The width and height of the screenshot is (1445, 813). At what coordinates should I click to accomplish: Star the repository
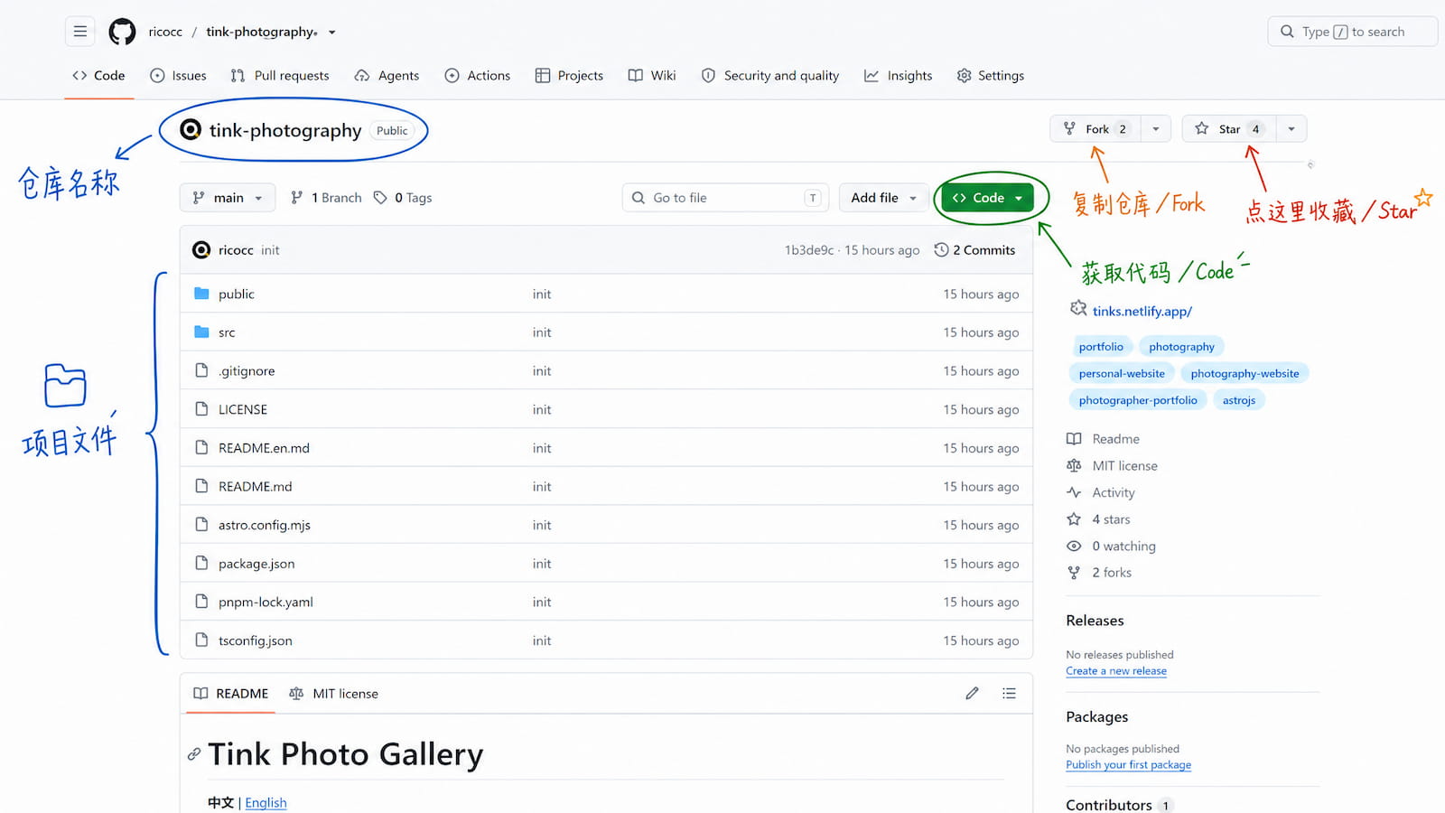pos(1229,129)
